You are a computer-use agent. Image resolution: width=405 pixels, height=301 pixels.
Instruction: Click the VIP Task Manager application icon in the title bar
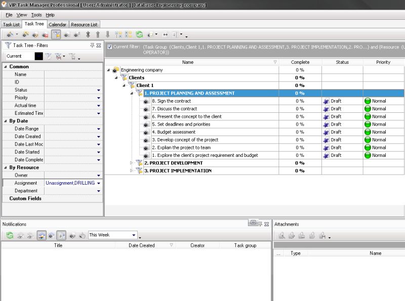[x=4, y=5]
